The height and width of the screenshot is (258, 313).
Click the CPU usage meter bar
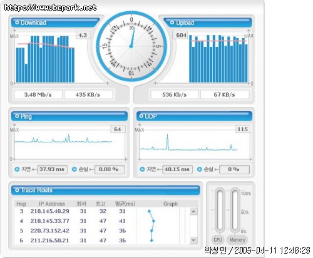220,210
